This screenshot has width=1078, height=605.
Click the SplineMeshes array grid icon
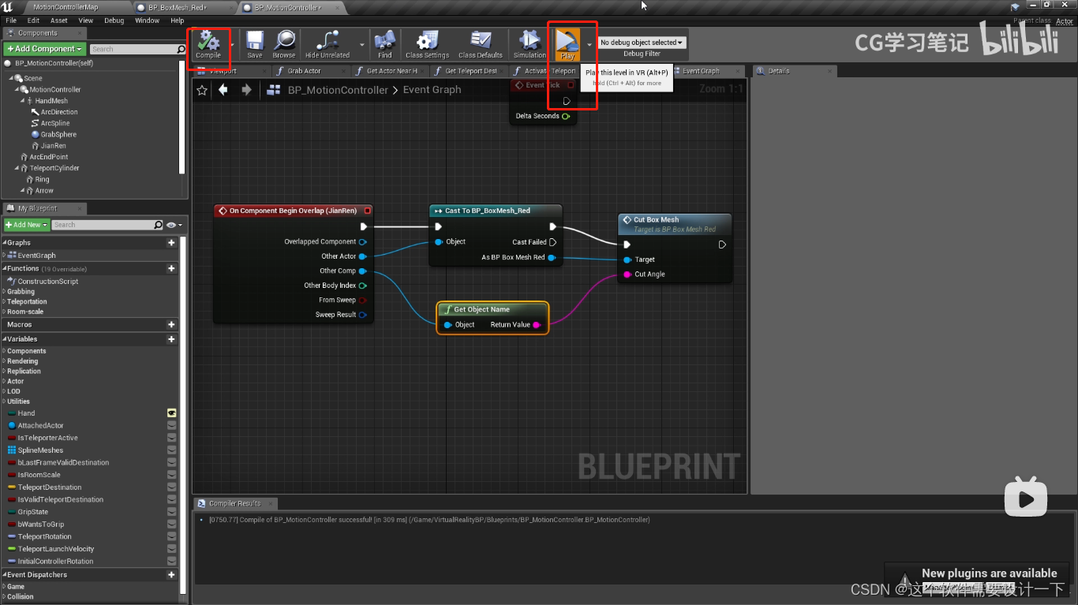12,450
